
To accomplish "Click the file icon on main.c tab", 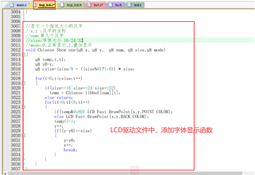I will point(12,5).
